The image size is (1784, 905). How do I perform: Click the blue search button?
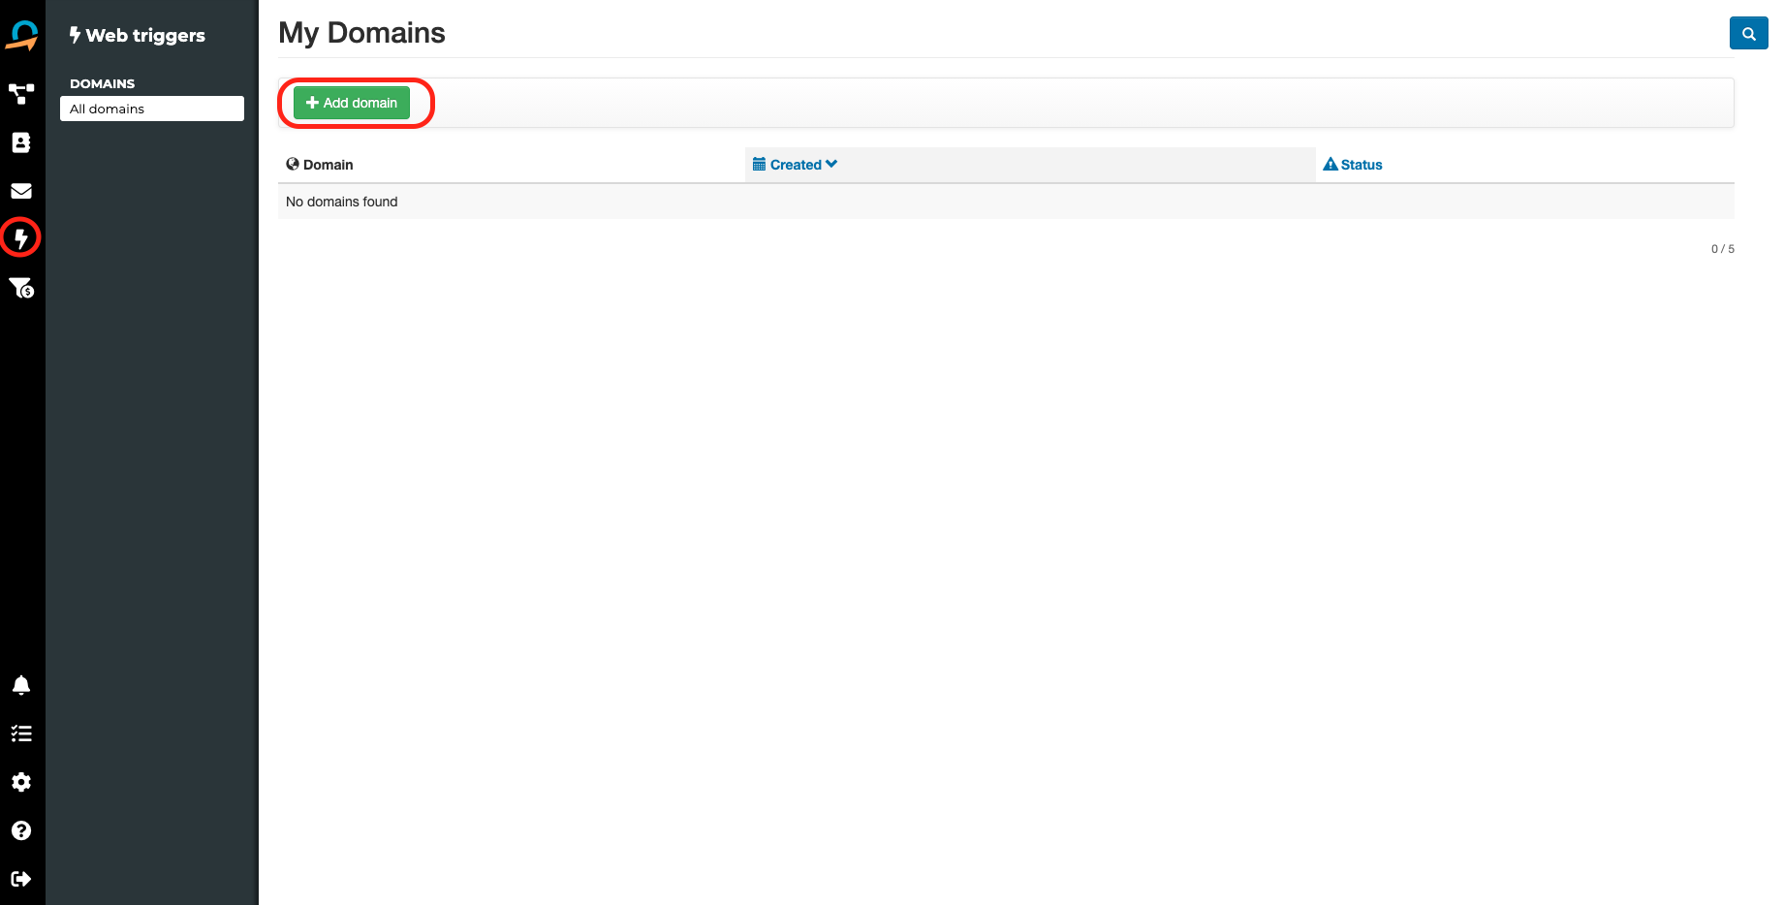click(x=1748, y=33)
